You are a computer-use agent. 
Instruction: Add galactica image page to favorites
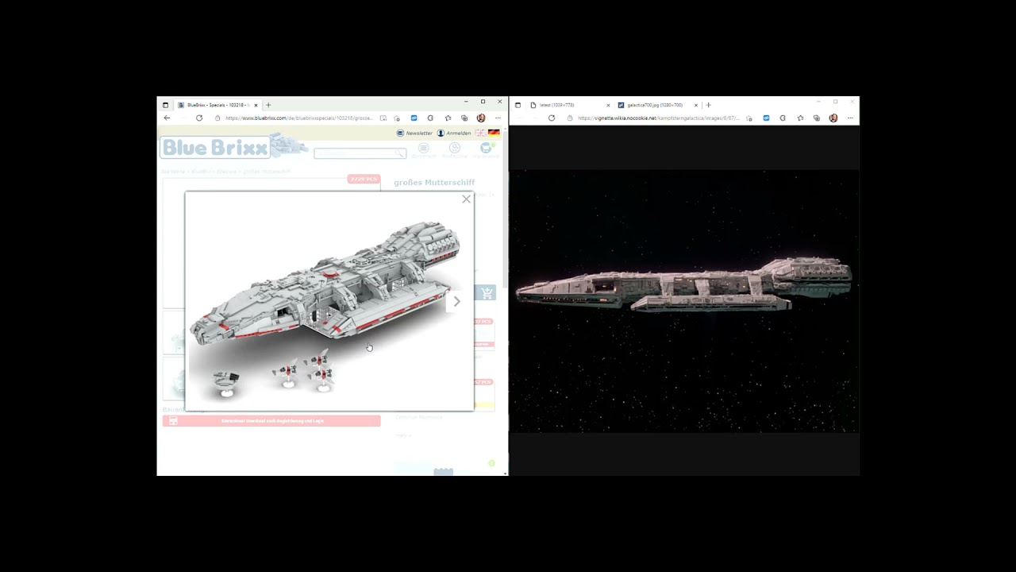(x=749, y=118)
